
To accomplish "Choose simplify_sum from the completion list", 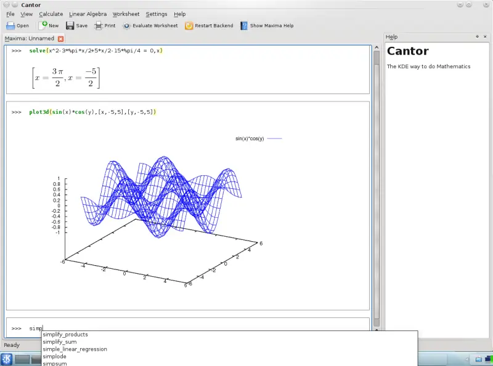I will point(60,342).
